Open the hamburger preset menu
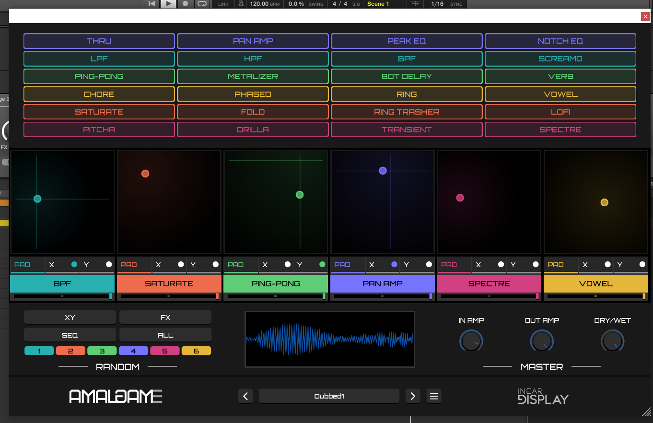Viewport: 653px width, 423px height. [434, 396]
